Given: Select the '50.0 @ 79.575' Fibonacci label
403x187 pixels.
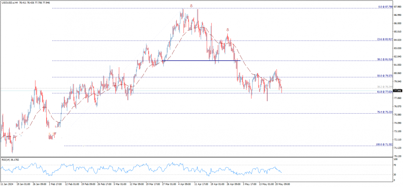Looking at the screenshot, I should (x=385, y=76).
